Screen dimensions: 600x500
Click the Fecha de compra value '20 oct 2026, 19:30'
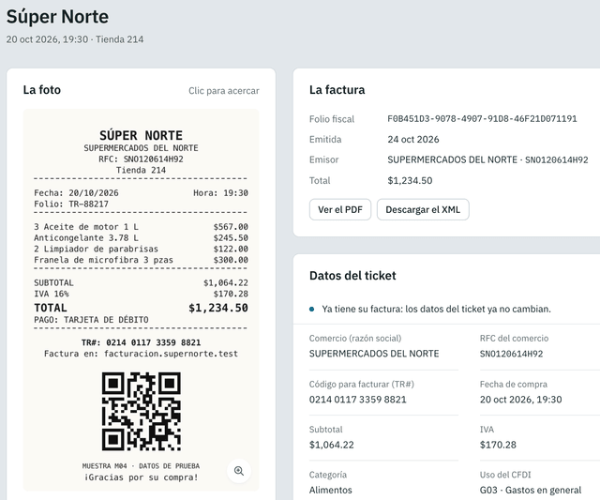pyautogui.click(x=521, y=400)
